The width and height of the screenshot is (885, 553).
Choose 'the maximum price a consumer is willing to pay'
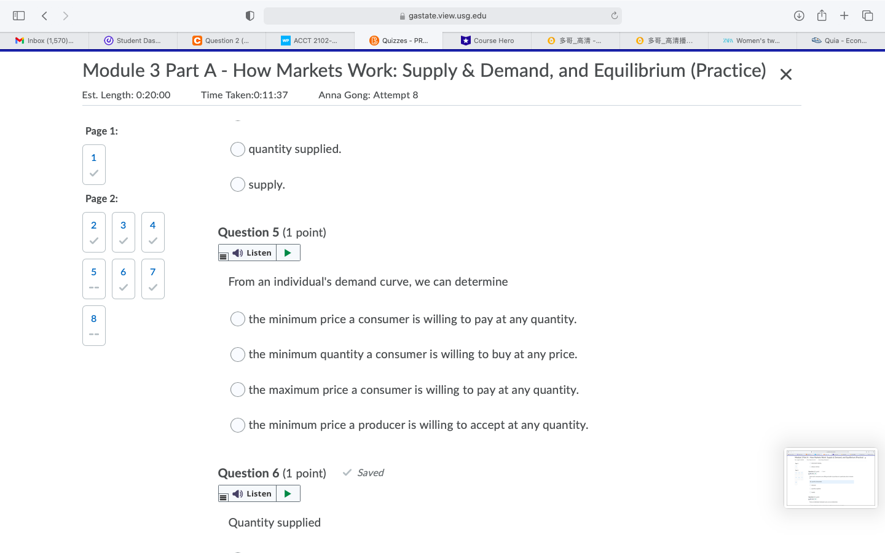(x=237, y=390)
